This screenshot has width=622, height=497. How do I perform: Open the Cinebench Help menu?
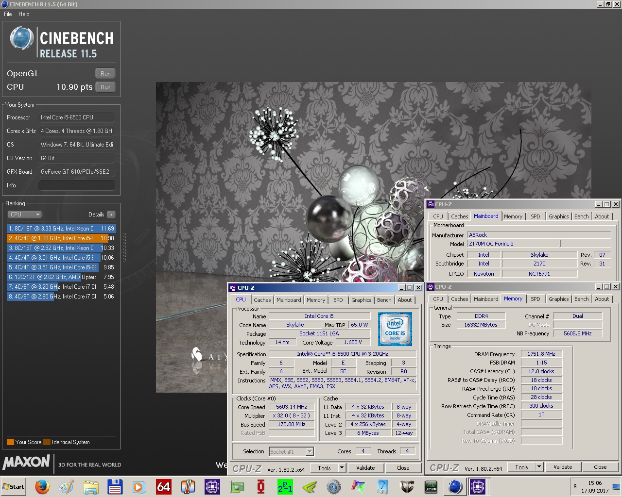coord(24,14)
